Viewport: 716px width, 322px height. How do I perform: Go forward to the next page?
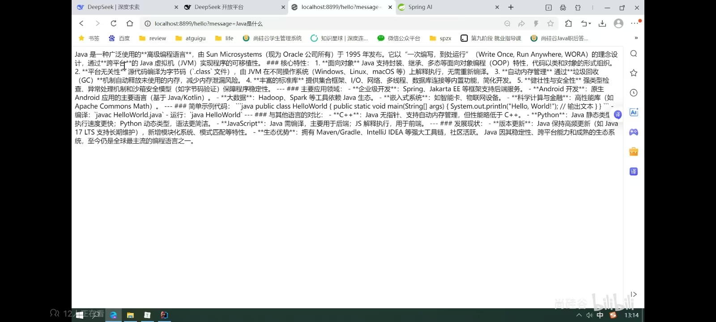98,23
